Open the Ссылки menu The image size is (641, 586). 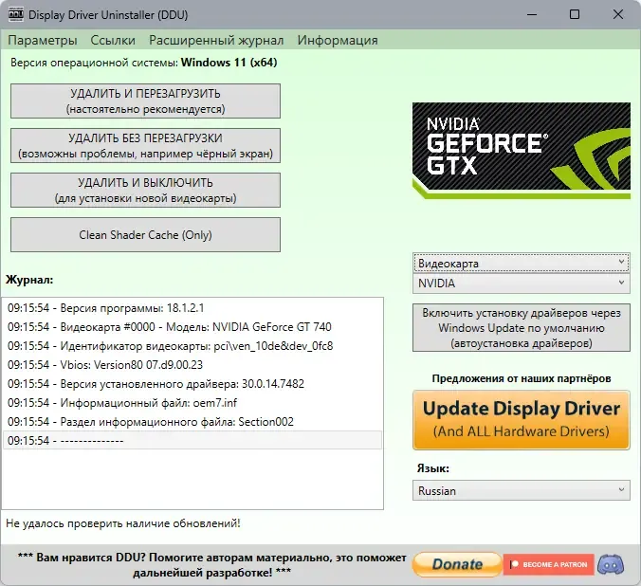(x=113, y=40)
